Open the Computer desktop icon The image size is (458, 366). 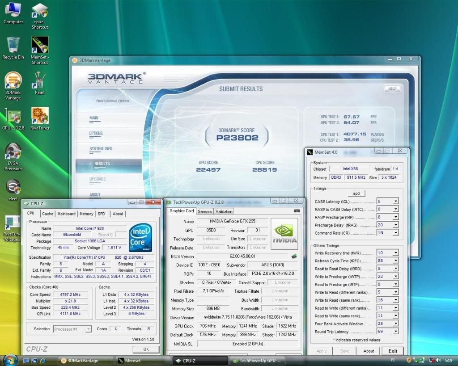(x=13, y=13)
